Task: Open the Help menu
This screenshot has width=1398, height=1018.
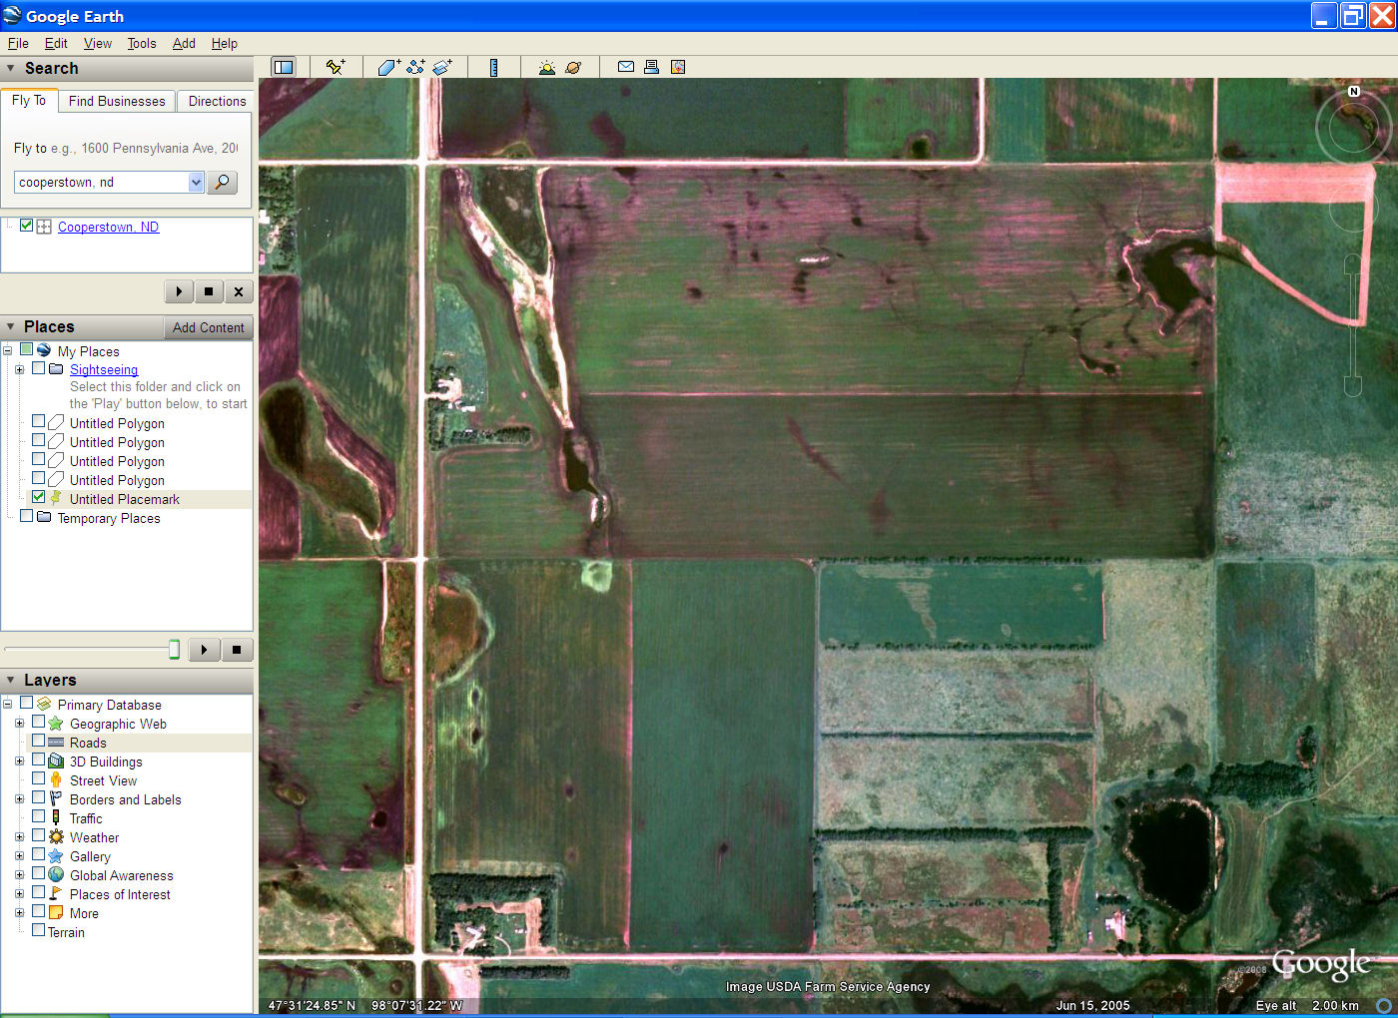Action: [225, 43]
